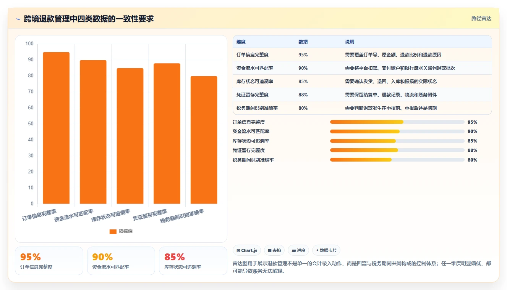The height and width of the screenshot is (290, 507).
Task: Click the 库存状态可追溯率 bar in chart
Action: pos(130,136)
